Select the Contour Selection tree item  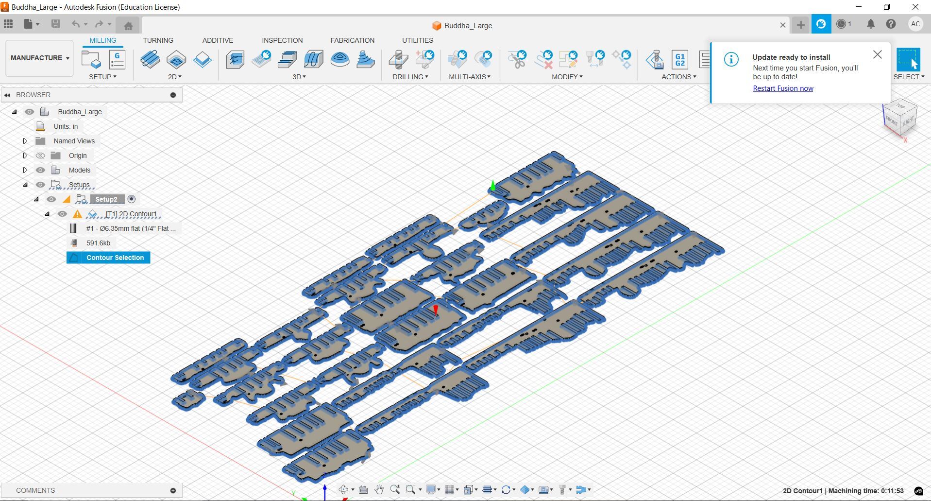[x=115, y=258]
